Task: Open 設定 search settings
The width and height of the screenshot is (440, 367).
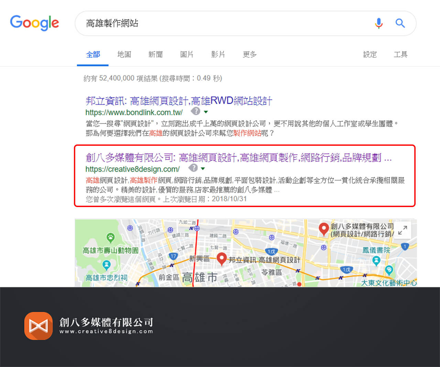Action: click(x=370, y=54)
